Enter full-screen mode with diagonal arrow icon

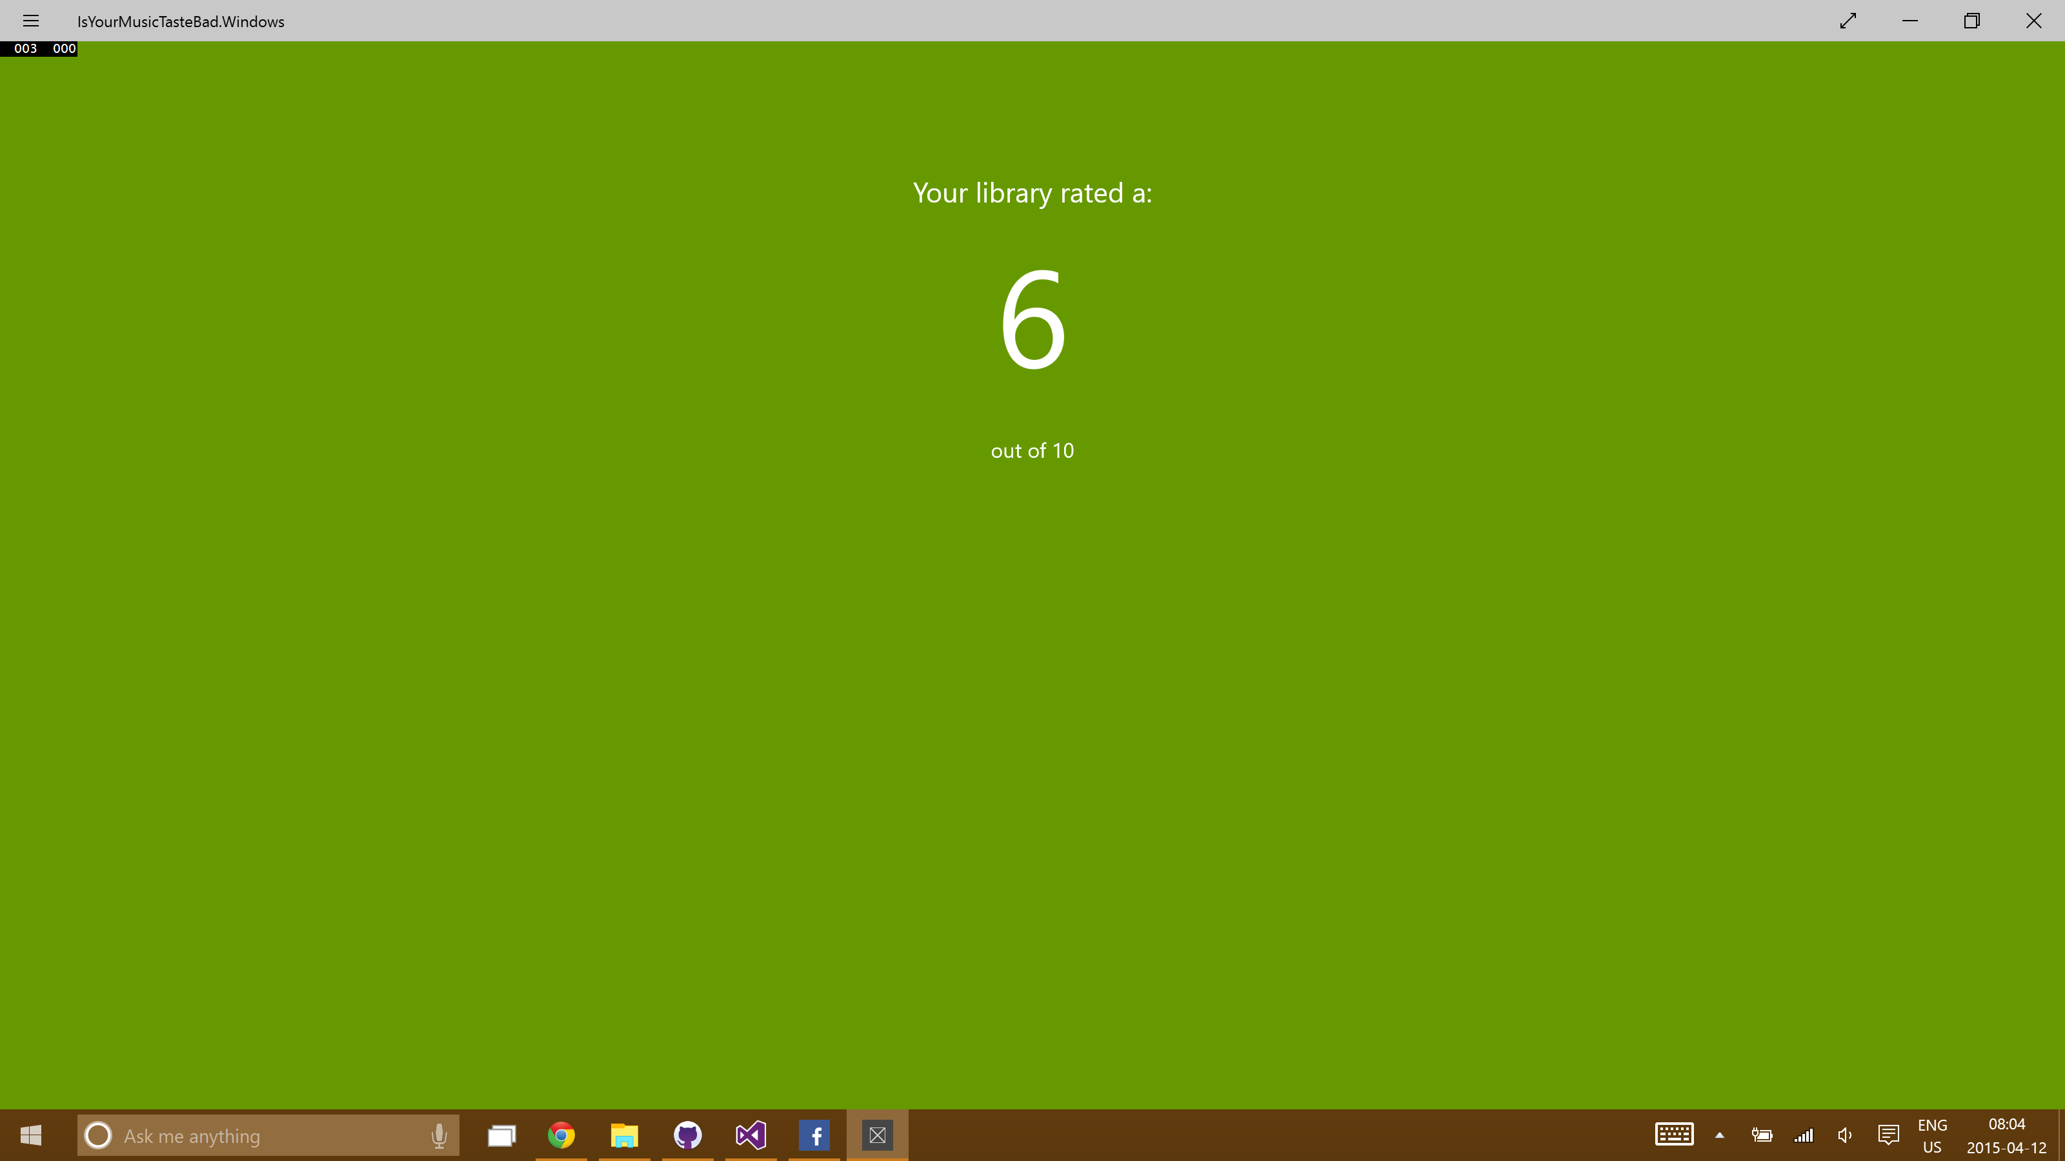(1848, 21)
